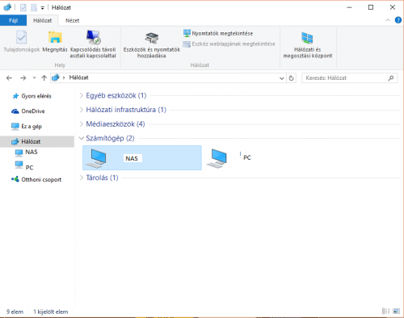Select the NAS computer item
The width and height of the screenshot is (404, 318).
pyautogui.click(x=142, y=158)
